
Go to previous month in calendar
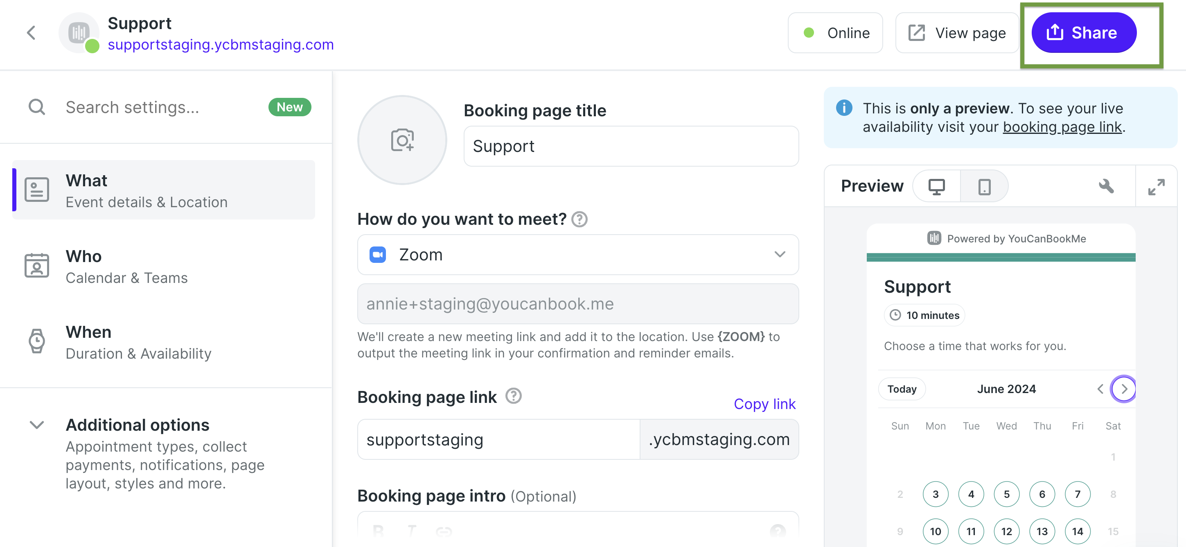pyautogui.click(x=1100, y=389)
